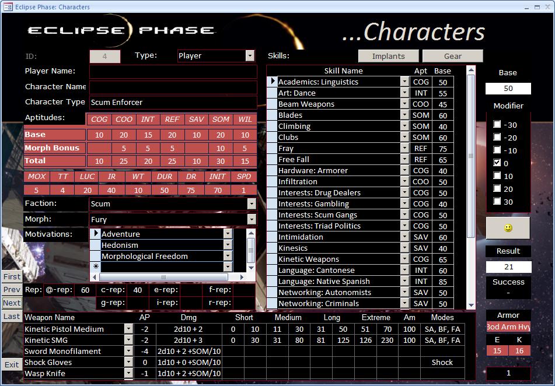555x386 pixels.
Task: Go to the Prev record
Action: (12, 289)
